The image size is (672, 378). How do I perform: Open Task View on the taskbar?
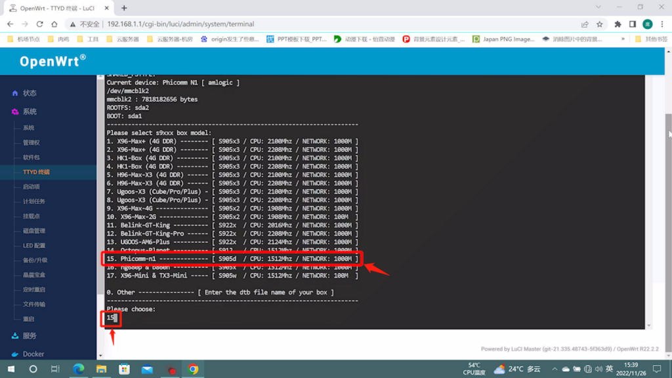(55, 369)
